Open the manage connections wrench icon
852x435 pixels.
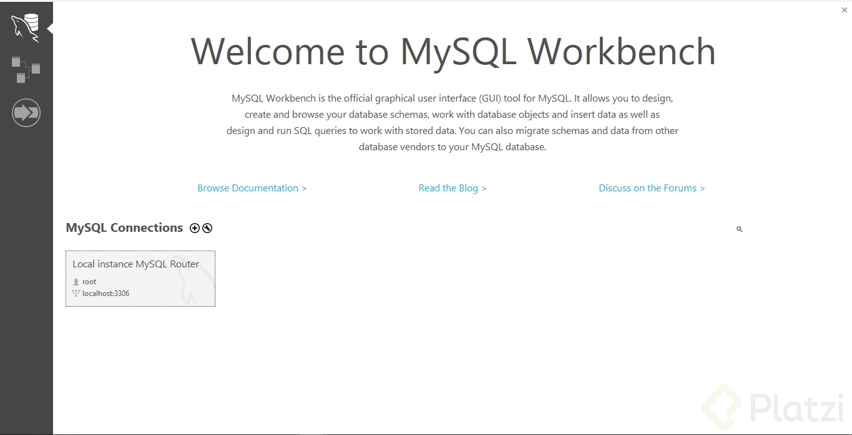[x=207, y=228]
